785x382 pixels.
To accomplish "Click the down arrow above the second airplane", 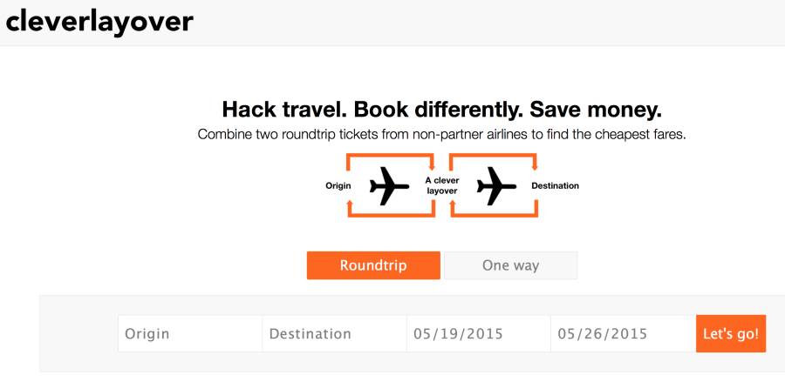I will coord(535,165).
